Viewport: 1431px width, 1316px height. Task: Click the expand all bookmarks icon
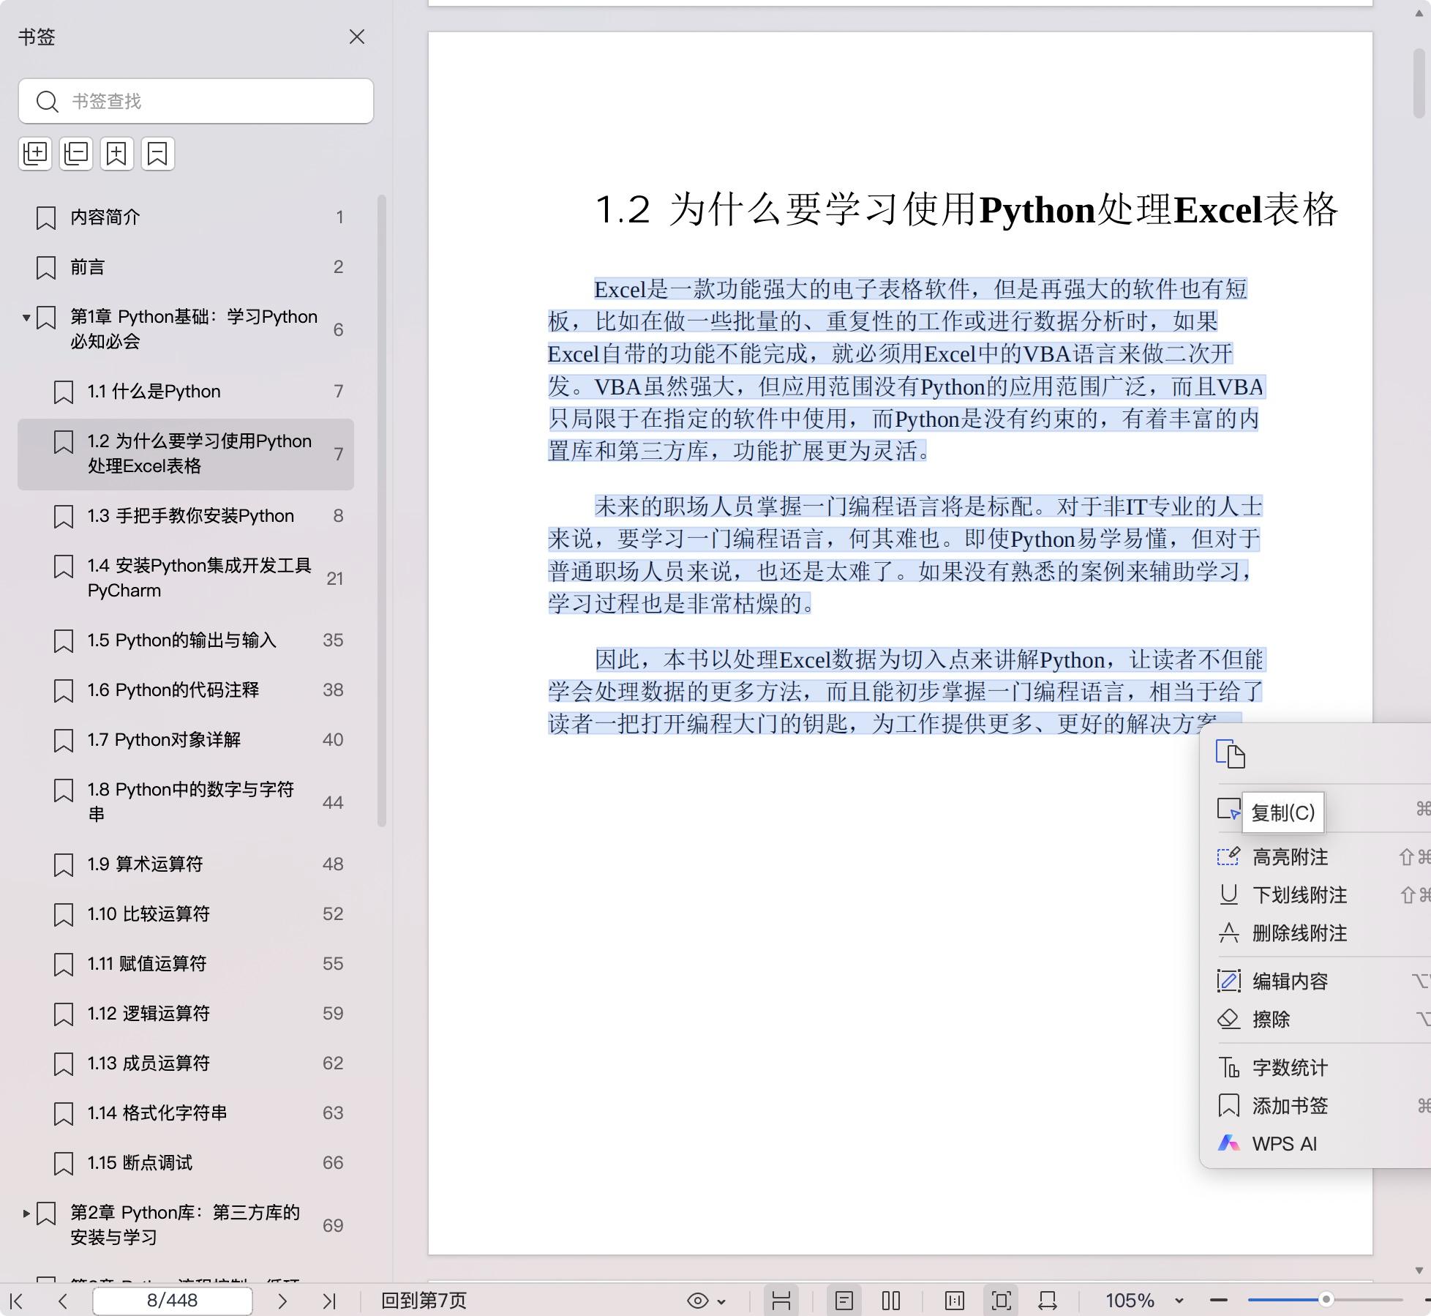[35, 154]
